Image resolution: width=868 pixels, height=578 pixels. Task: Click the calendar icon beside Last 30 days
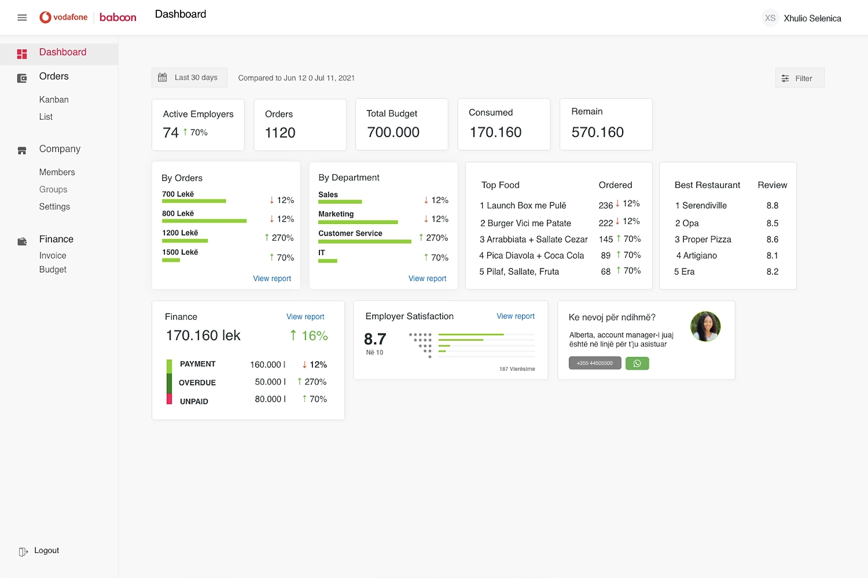click(163, 77)
